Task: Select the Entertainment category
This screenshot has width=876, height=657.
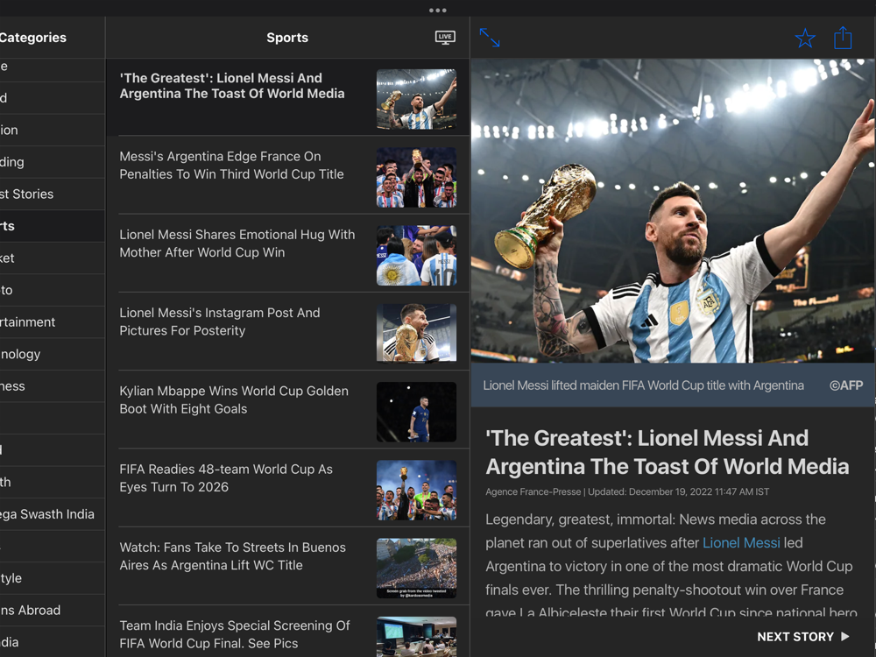Action: coord(52,321)
